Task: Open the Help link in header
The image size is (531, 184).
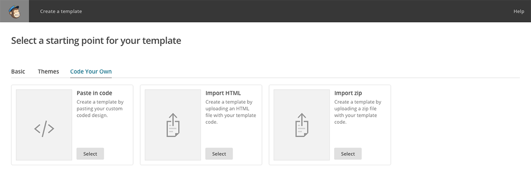Action: (518, 11)
